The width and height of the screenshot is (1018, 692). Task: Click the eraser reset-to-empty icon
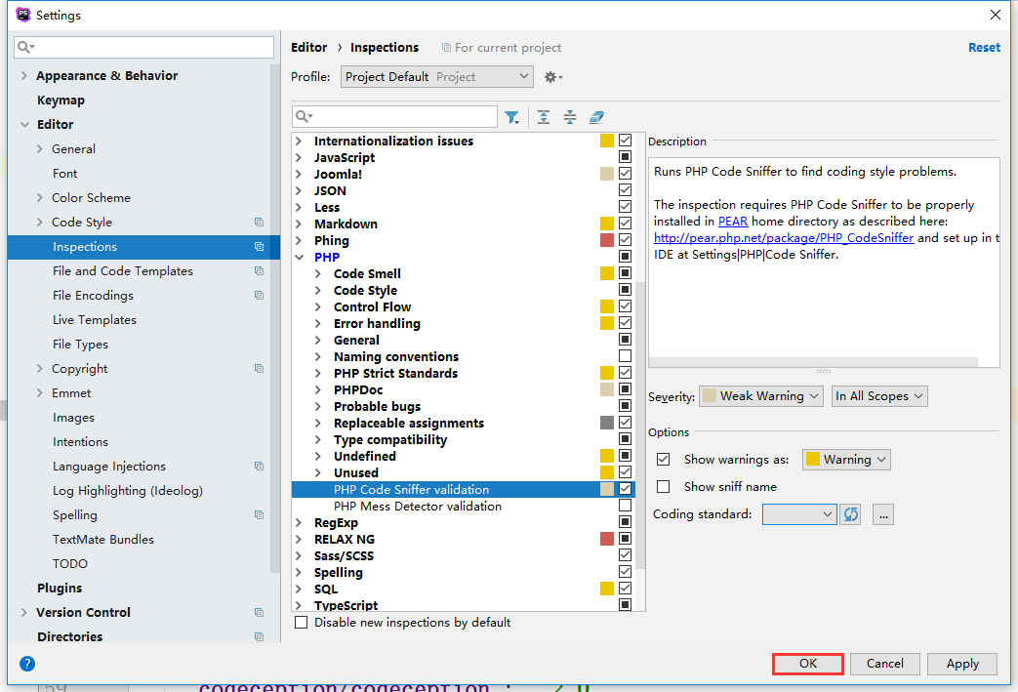click(597, 118)
